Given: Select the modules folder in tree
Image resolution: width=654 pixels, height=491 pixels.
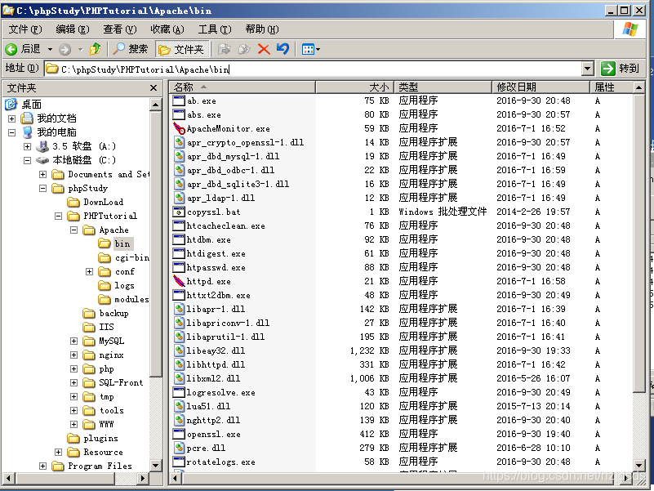Looking at the screenshot, I should coord(123,299).
